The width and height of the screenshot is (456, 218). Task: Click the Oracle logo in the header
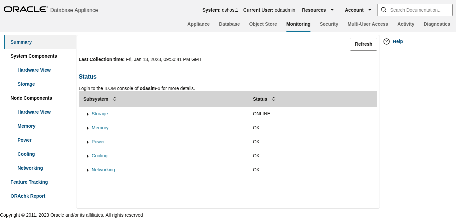25,9
